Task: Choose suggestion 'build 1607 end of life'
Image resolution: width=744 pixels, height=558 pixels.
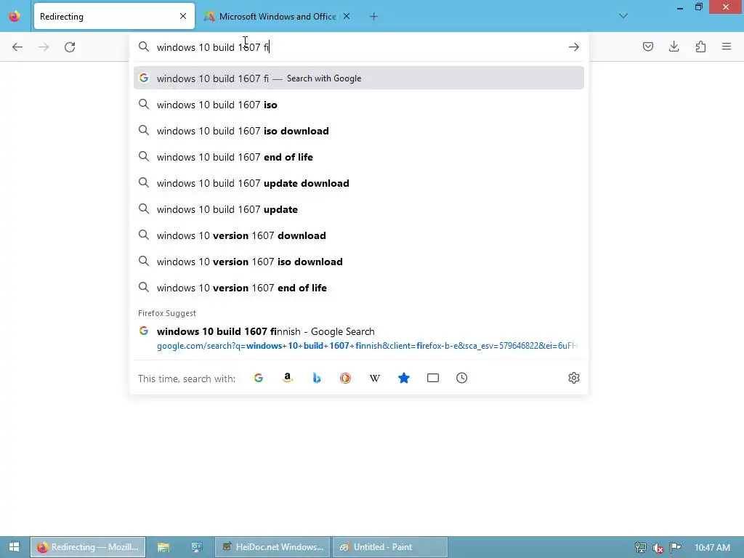Action: [x=359, y=157]
